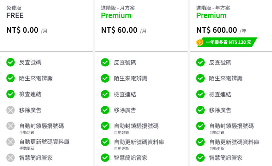Click 自動封鎖騷擾號碼 label in yearly Premium plan

(x=232, y=126)
